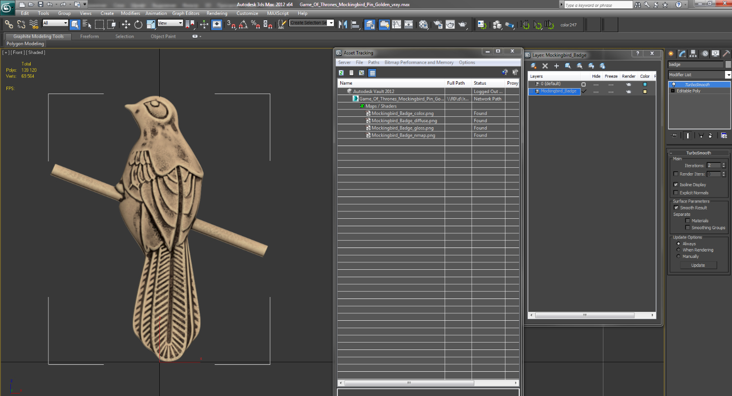Open the Rendering menu
The height and width of the screenshot is (396, 732).
tap(217, 13)
